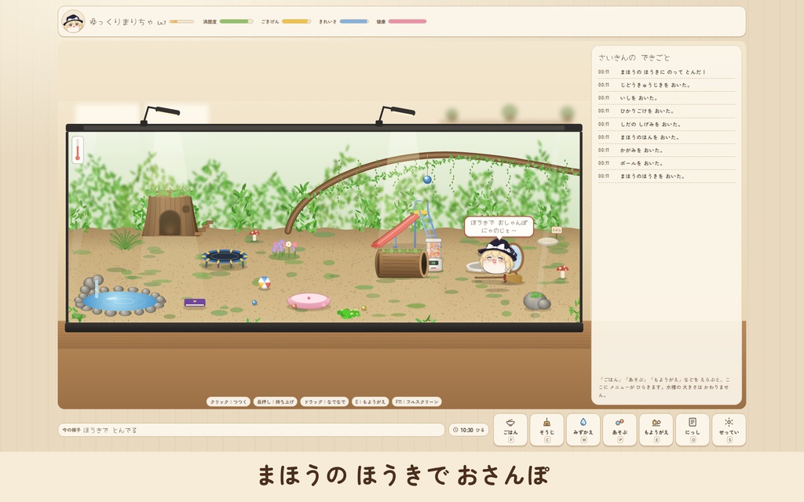
Task: Select log entry じどうきゅうじきを おいた。
Action: (666, 85)
